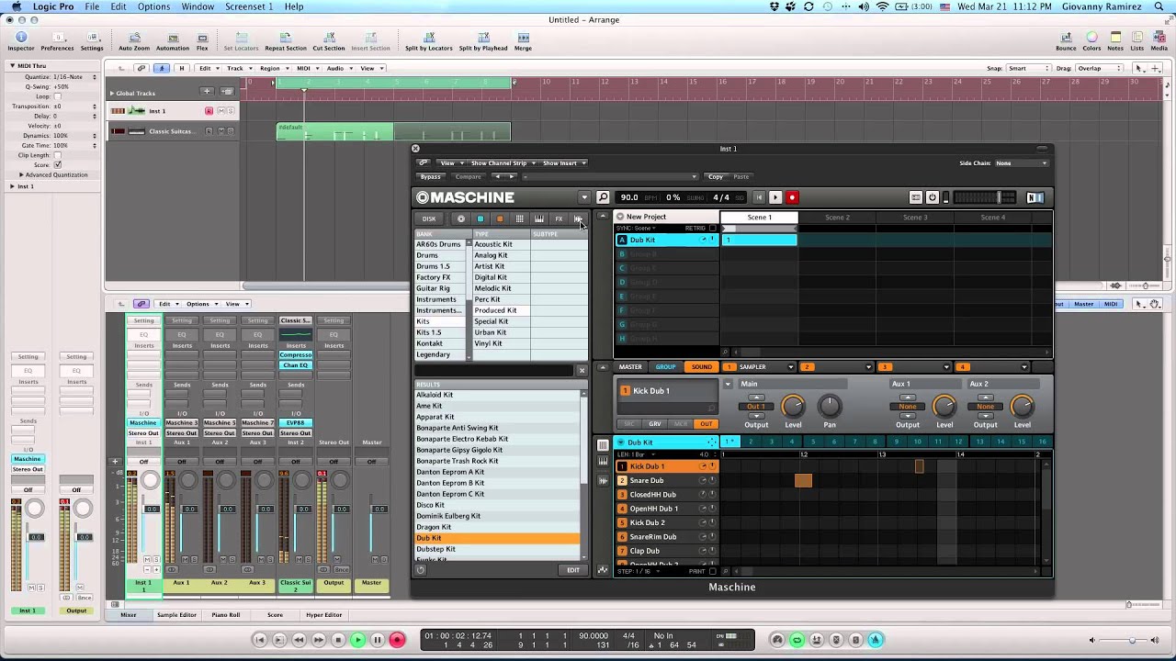Switch to the Sample Editor tab

tap(176, 615)
